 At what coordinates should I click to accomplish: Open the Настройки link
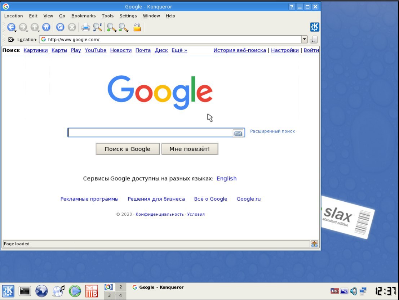coord(285,50)
